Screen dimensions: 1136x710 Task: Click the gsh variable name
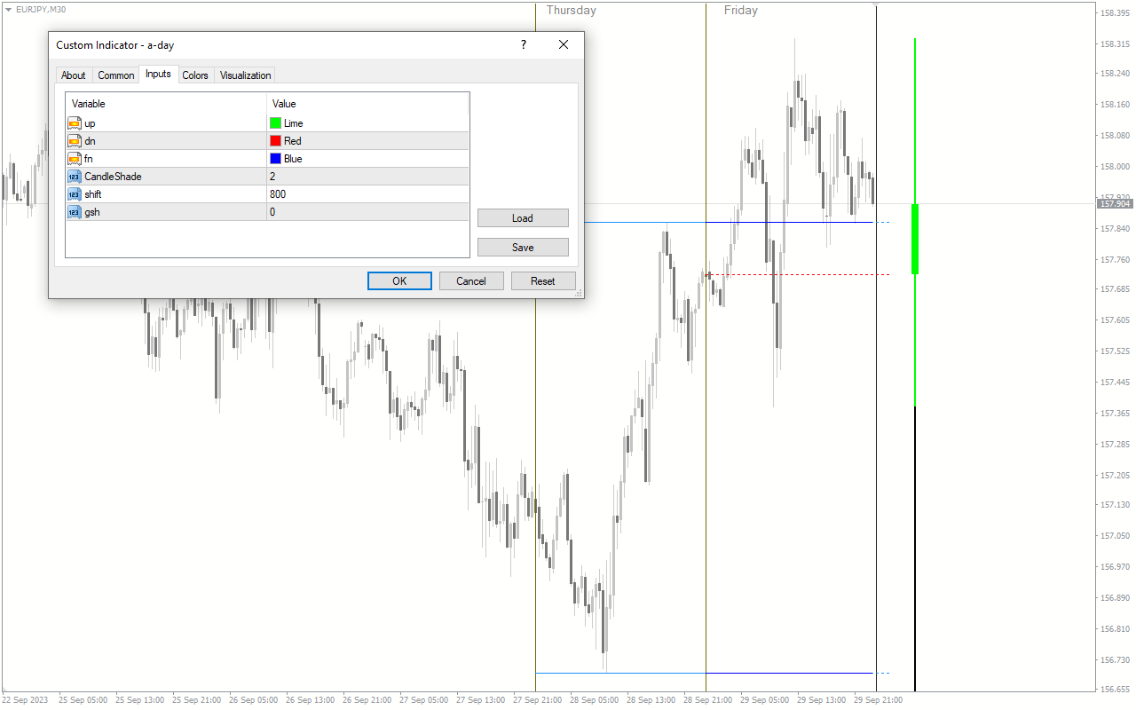[91, 212]
